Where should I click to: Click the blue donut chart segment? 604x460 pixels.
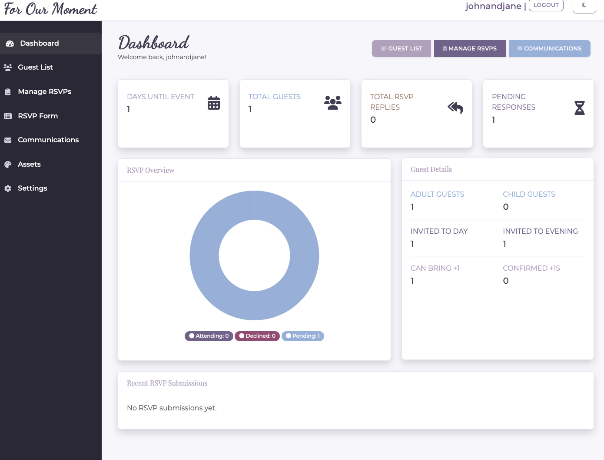point(254,200)
